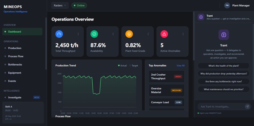
Task: Click the MINEOPS logo text
Action: coord(13,7)
